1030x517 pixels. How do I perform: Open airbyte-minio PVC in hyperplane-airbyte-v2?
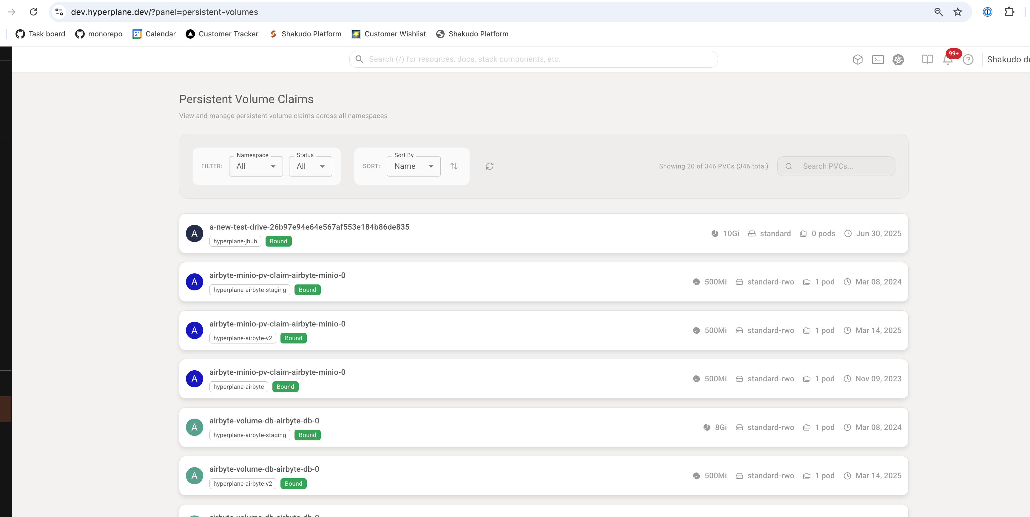543,330
